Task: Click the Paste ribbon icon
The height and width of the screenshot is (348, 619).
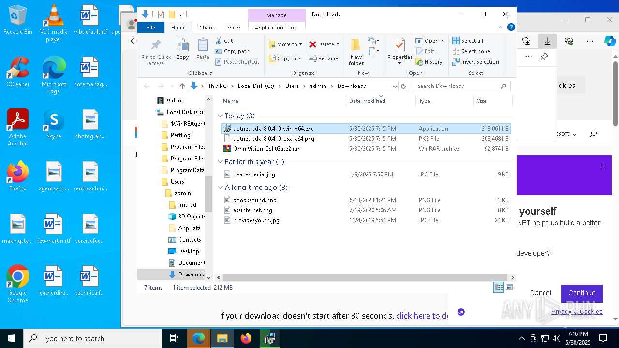Action: click(x=203, y=49)
